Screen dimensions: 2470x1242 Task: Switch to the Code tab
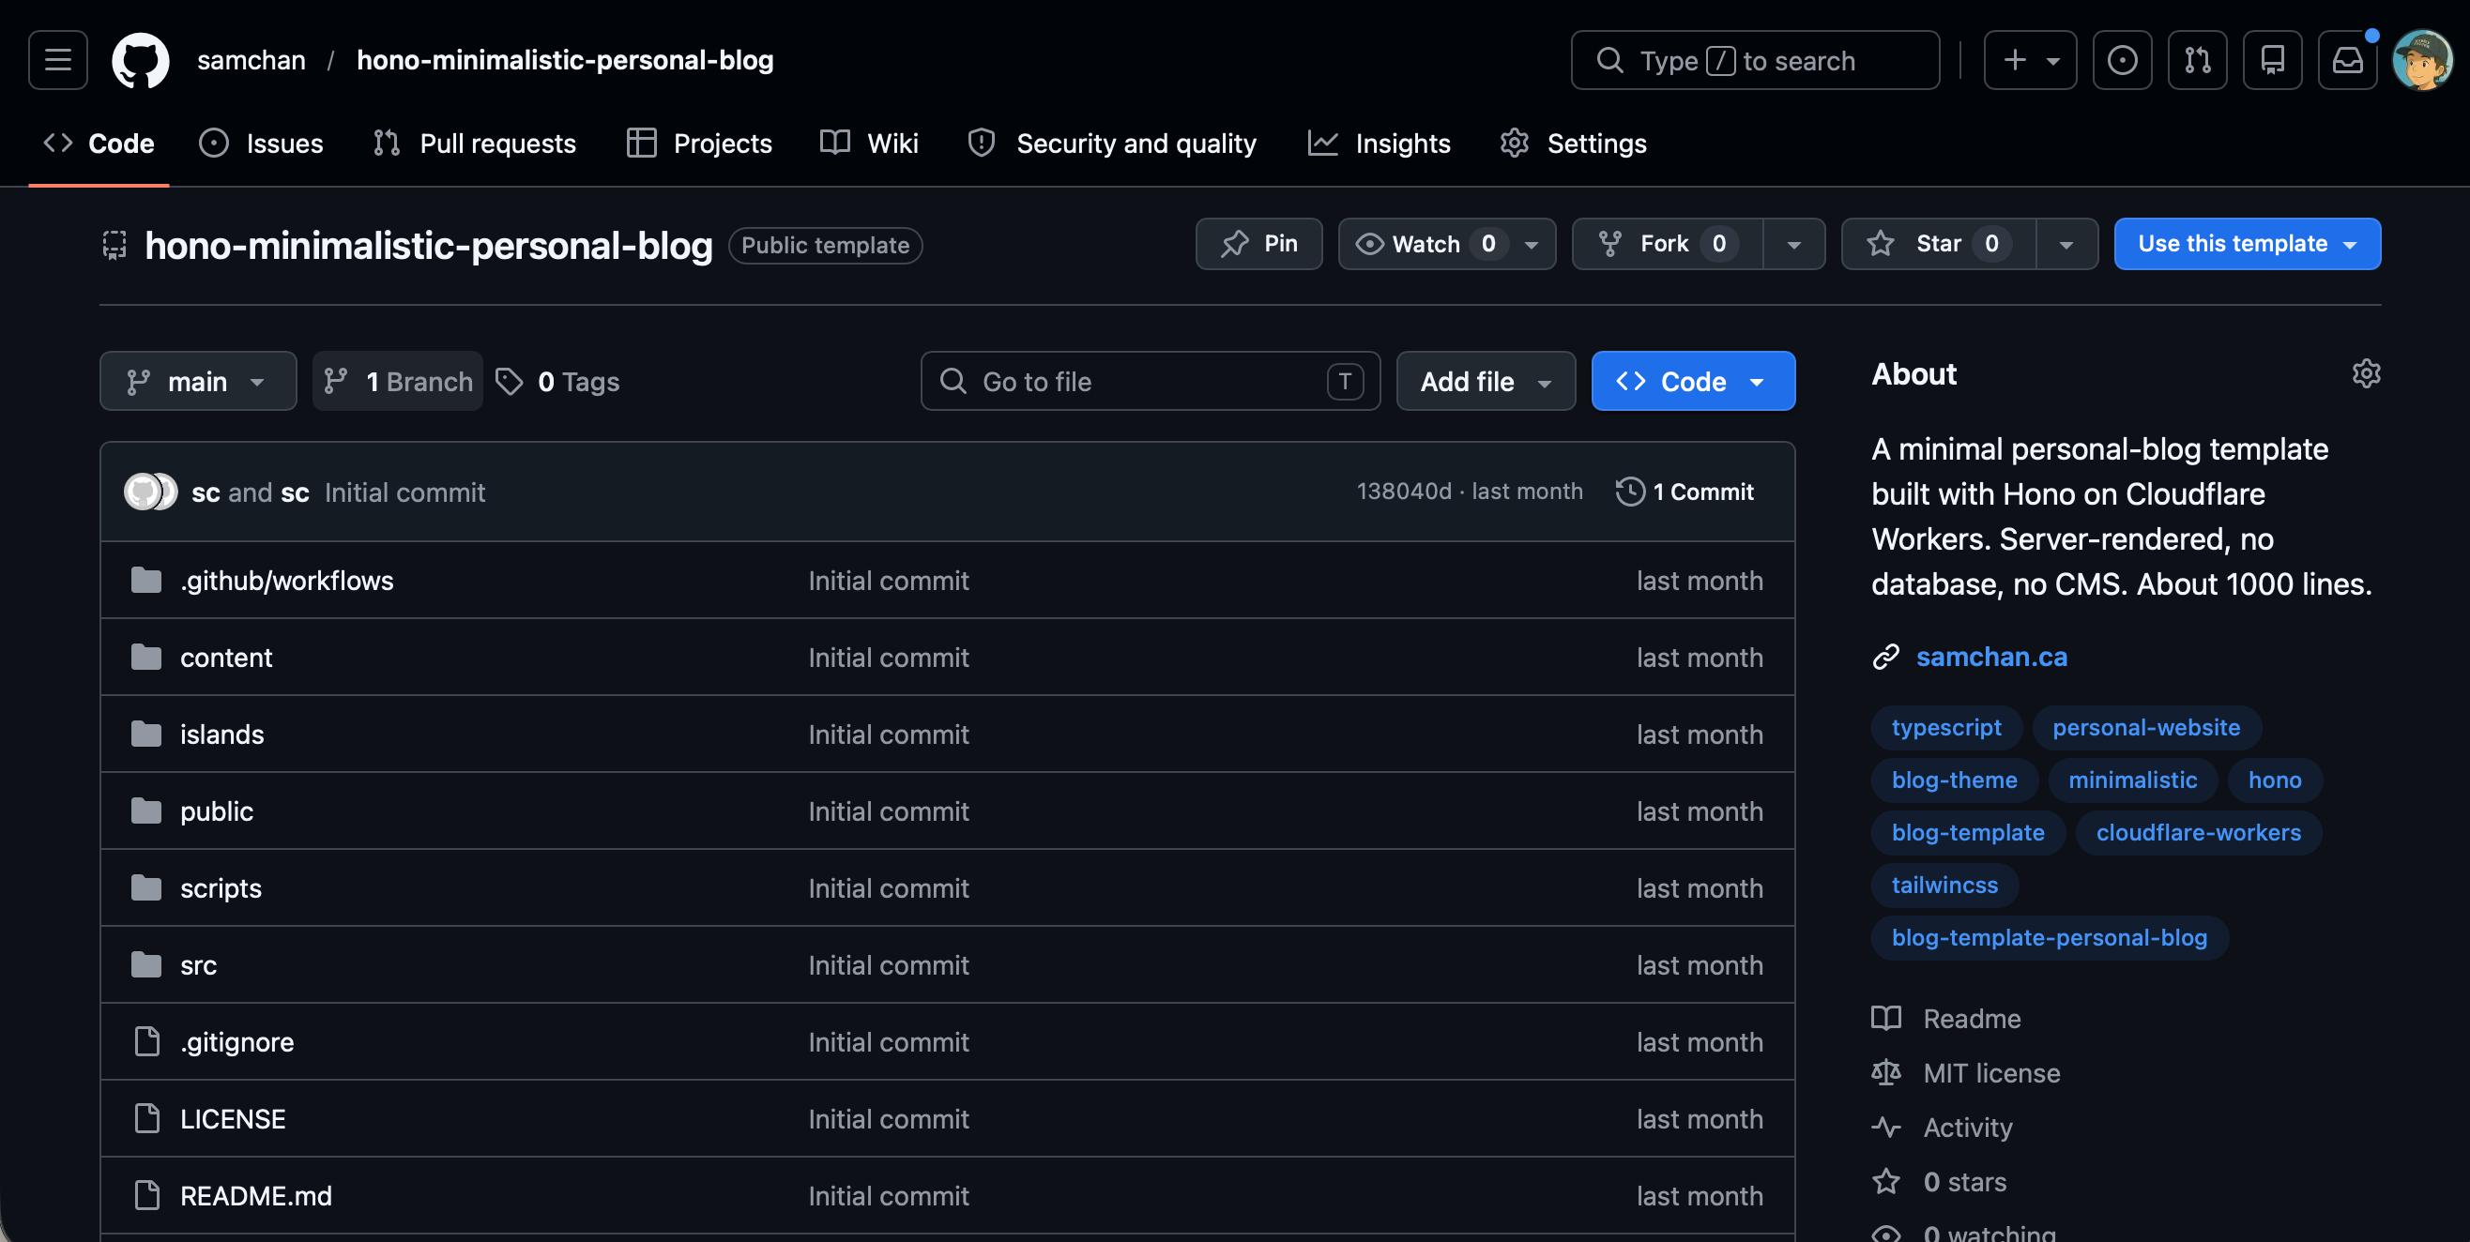[x=99, y=143]
